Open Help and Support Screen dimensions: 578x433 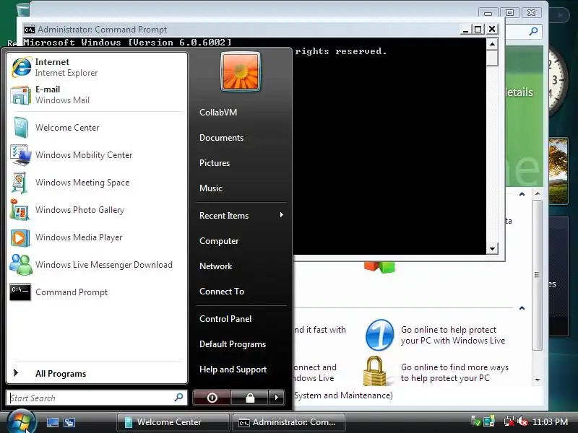tap(233, 369)
